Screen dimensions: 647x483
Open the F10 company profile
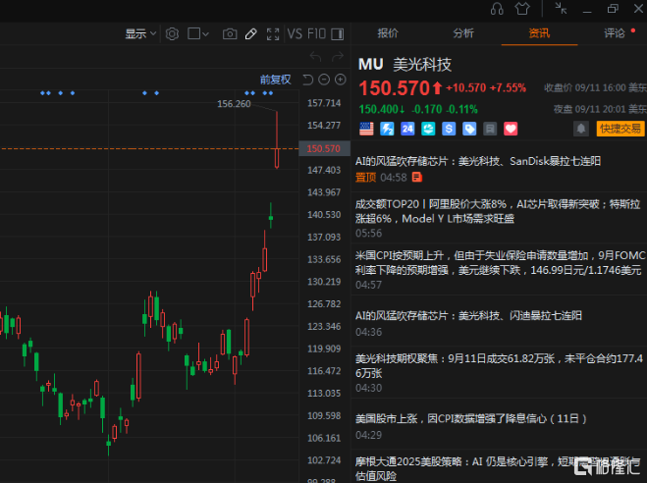tap(317, 33)
